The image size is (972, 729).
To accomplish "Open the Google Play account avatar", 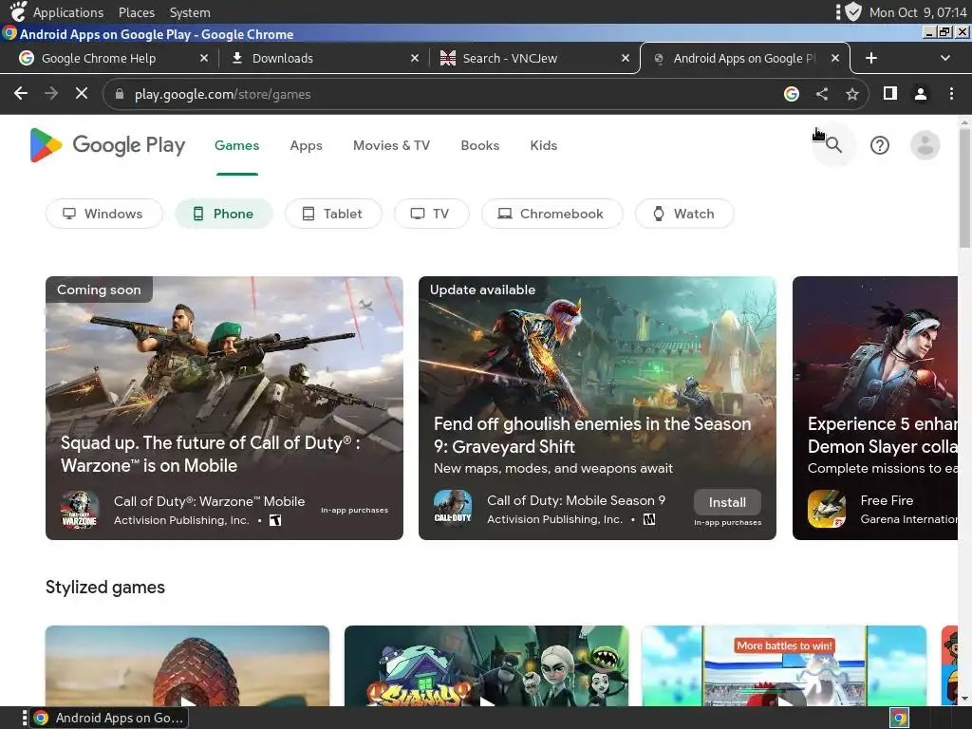I will pyautogui.click(x=925, y=145).
